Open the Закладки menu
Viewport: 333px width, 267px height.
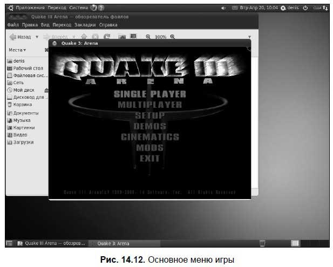pos(86,25)
